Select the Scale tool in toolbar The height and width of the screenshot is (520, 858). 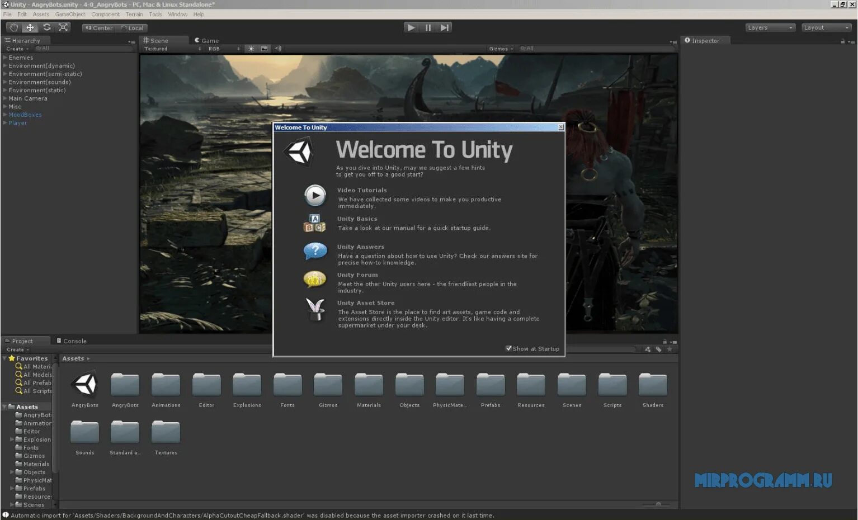point(63,27)
